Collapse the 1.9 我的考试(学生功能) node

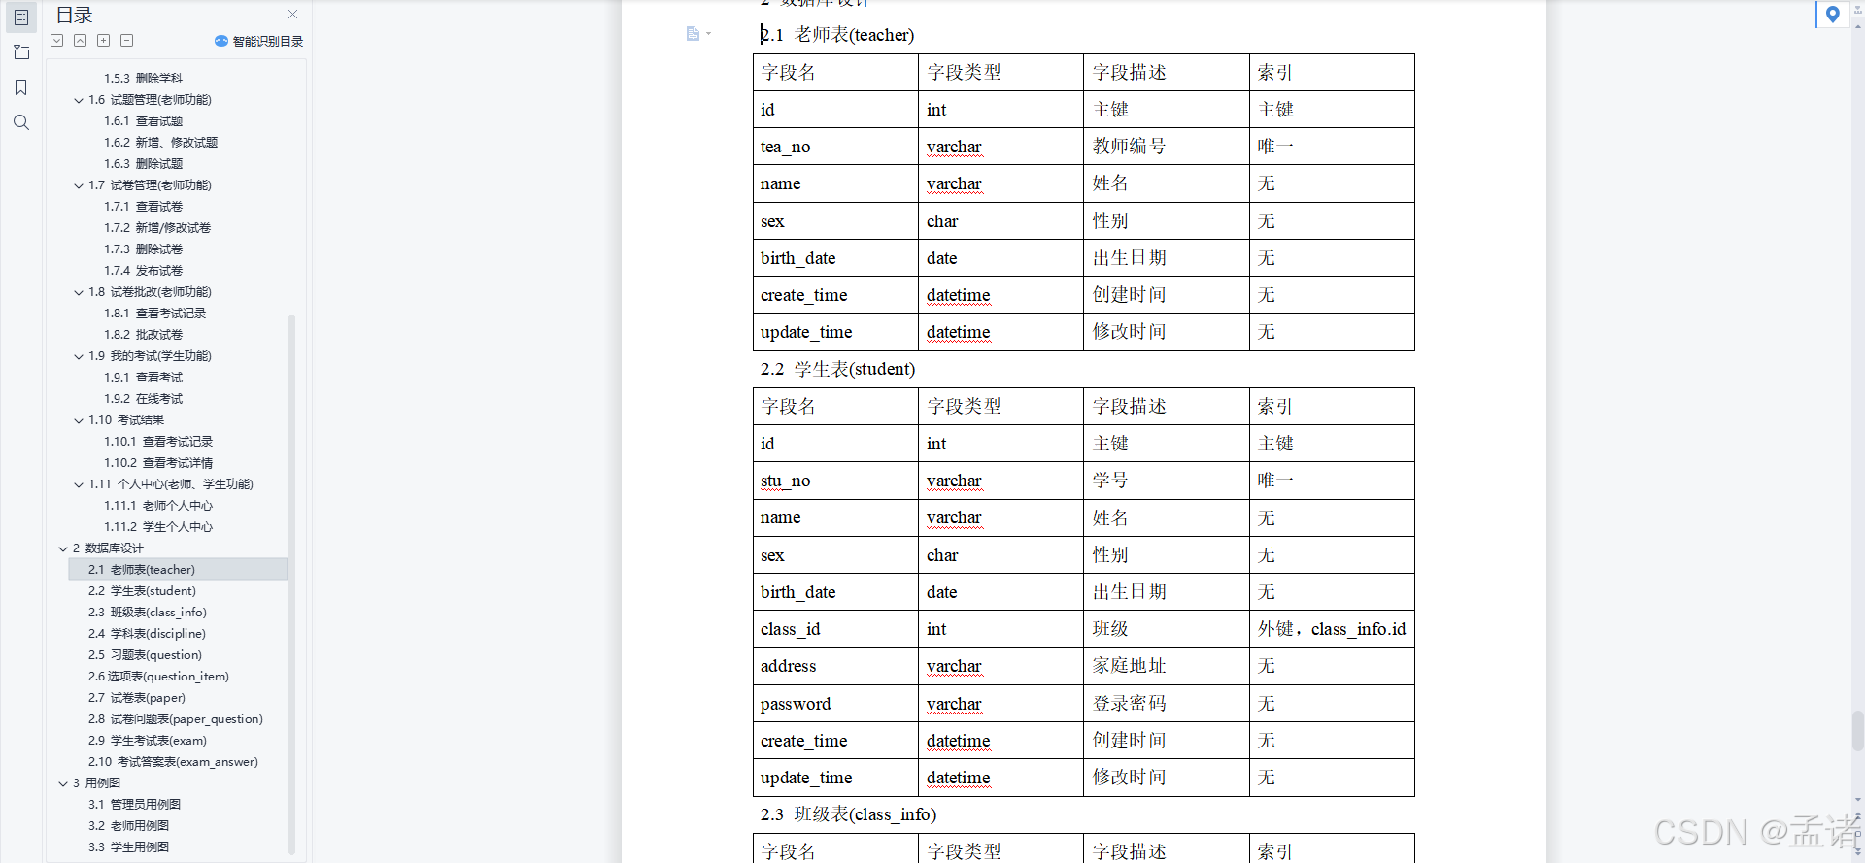click(79, 356)
